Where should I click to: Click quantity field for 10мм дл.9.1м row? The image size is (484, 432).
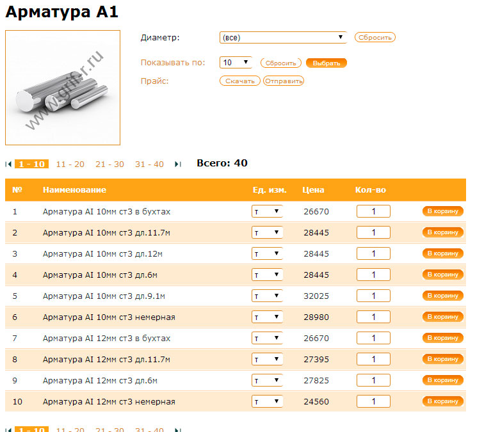coord(373,296)
